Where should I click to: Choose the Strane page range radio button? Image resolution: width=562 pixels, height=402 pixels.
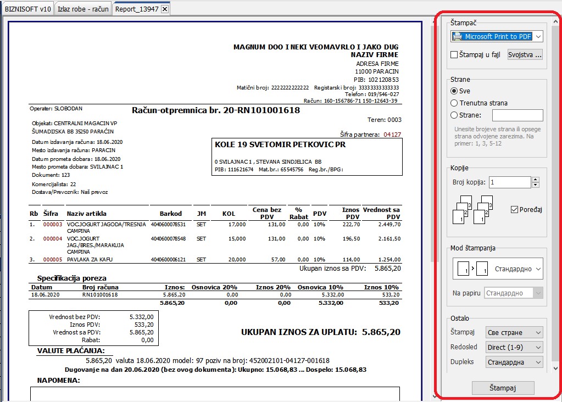click(x=454, y=115)
